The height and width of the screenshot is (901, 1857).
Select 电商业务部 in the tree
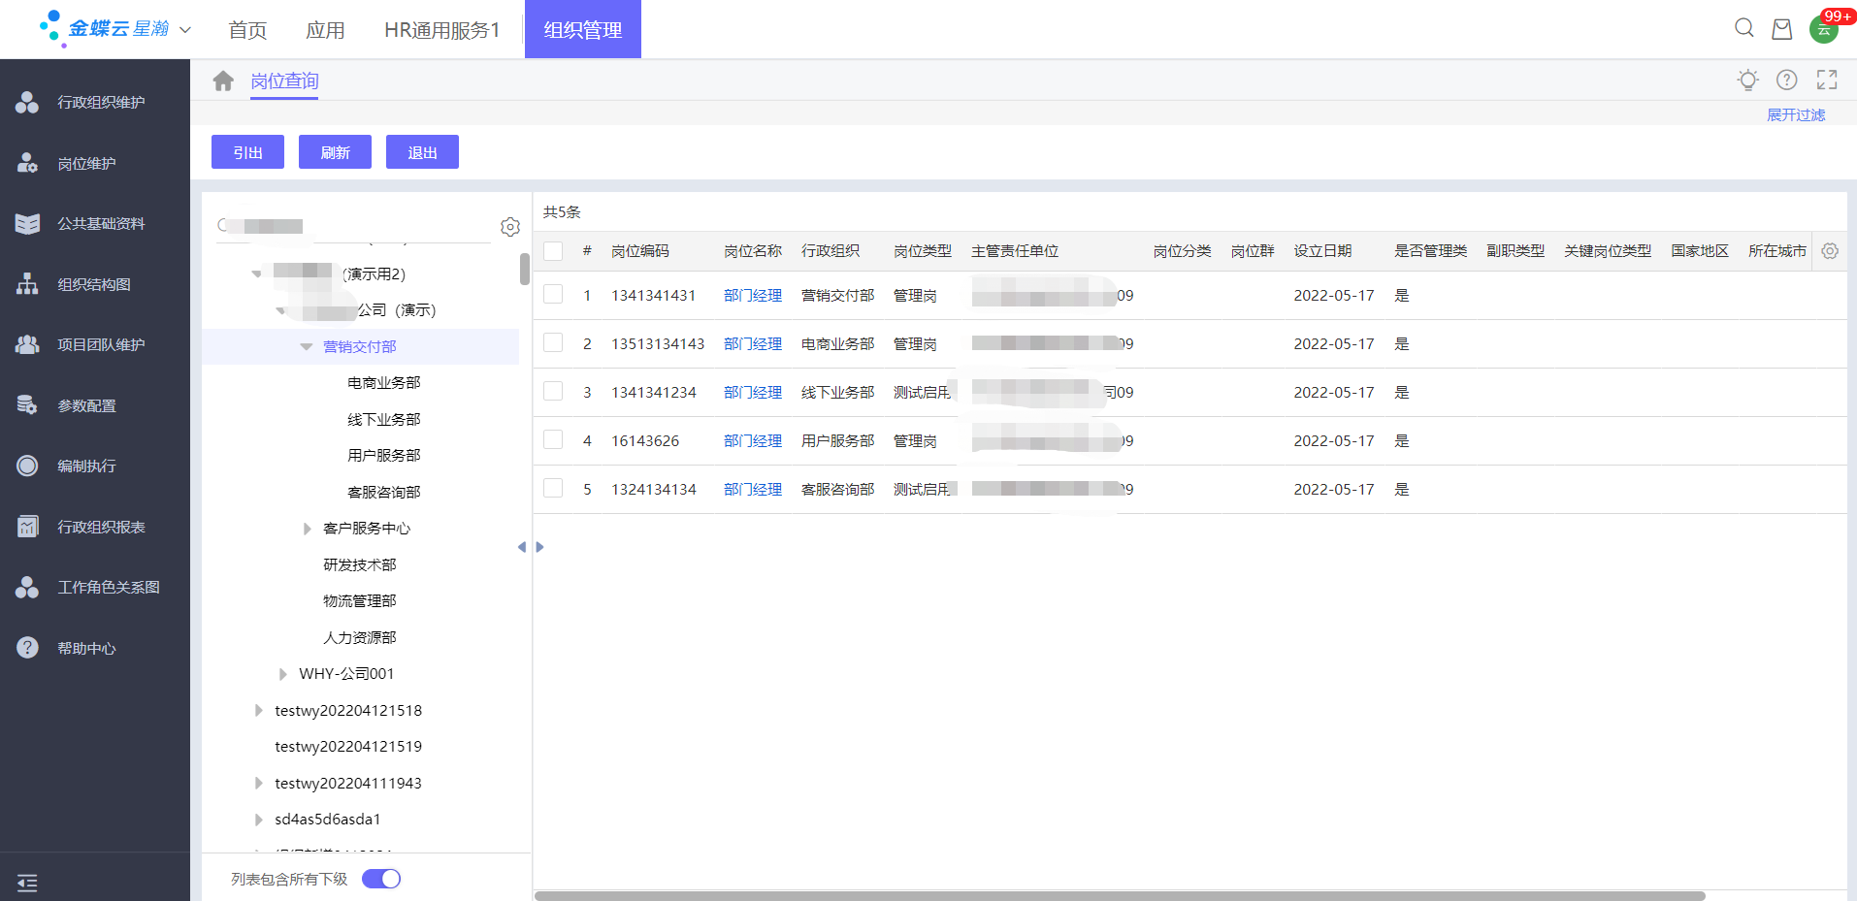click(x=384, y=383)
